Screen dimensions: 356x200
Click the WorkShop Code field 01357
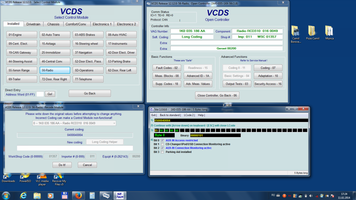51,156
